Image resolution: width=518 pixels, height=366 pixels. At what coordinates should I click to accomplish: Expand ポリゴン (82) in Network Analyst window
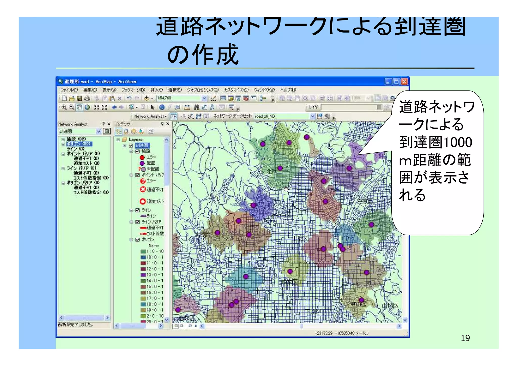pyautogui.click(x=63, y=144)
